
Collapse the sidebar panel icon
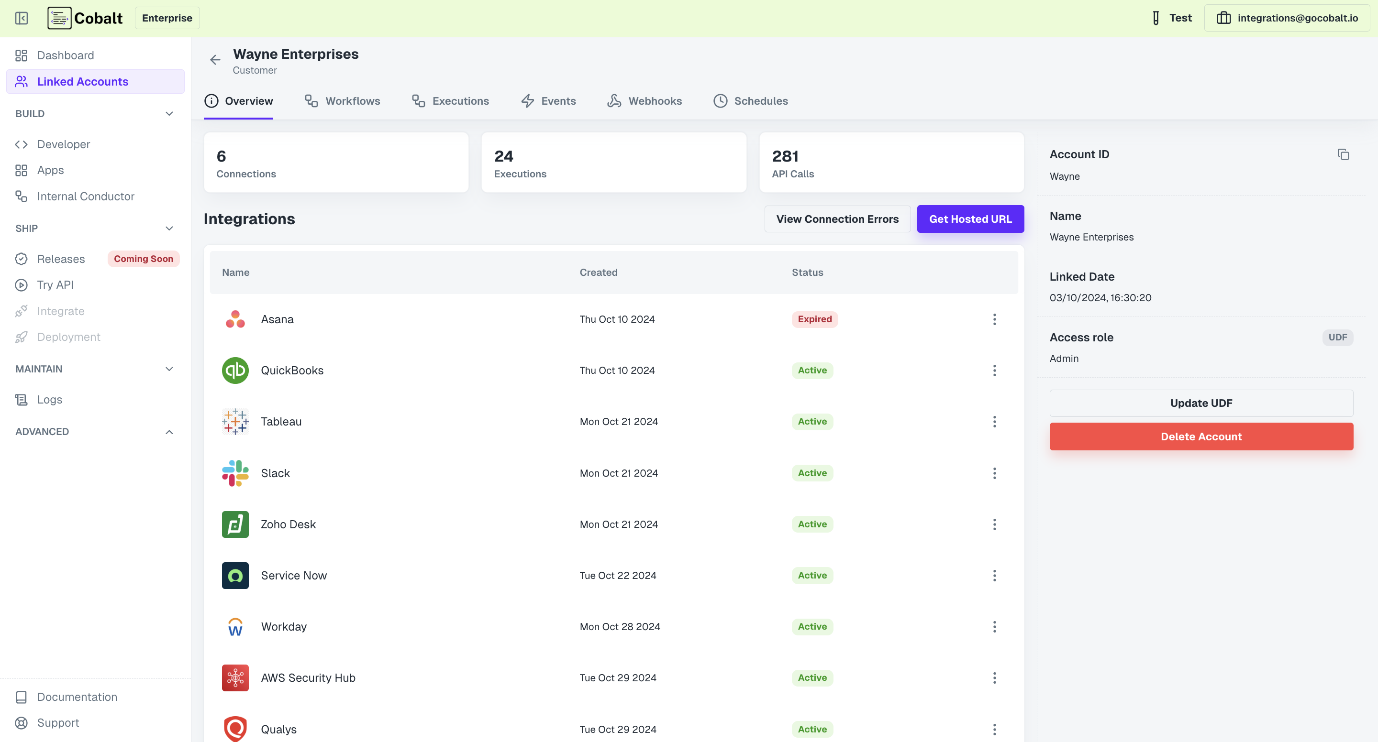[22, 18]
